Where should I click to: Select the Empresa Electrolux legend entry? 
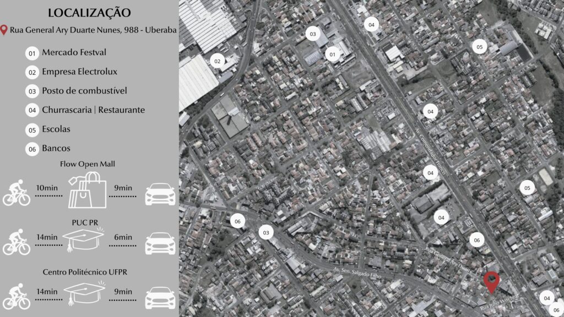coord(79,72)
